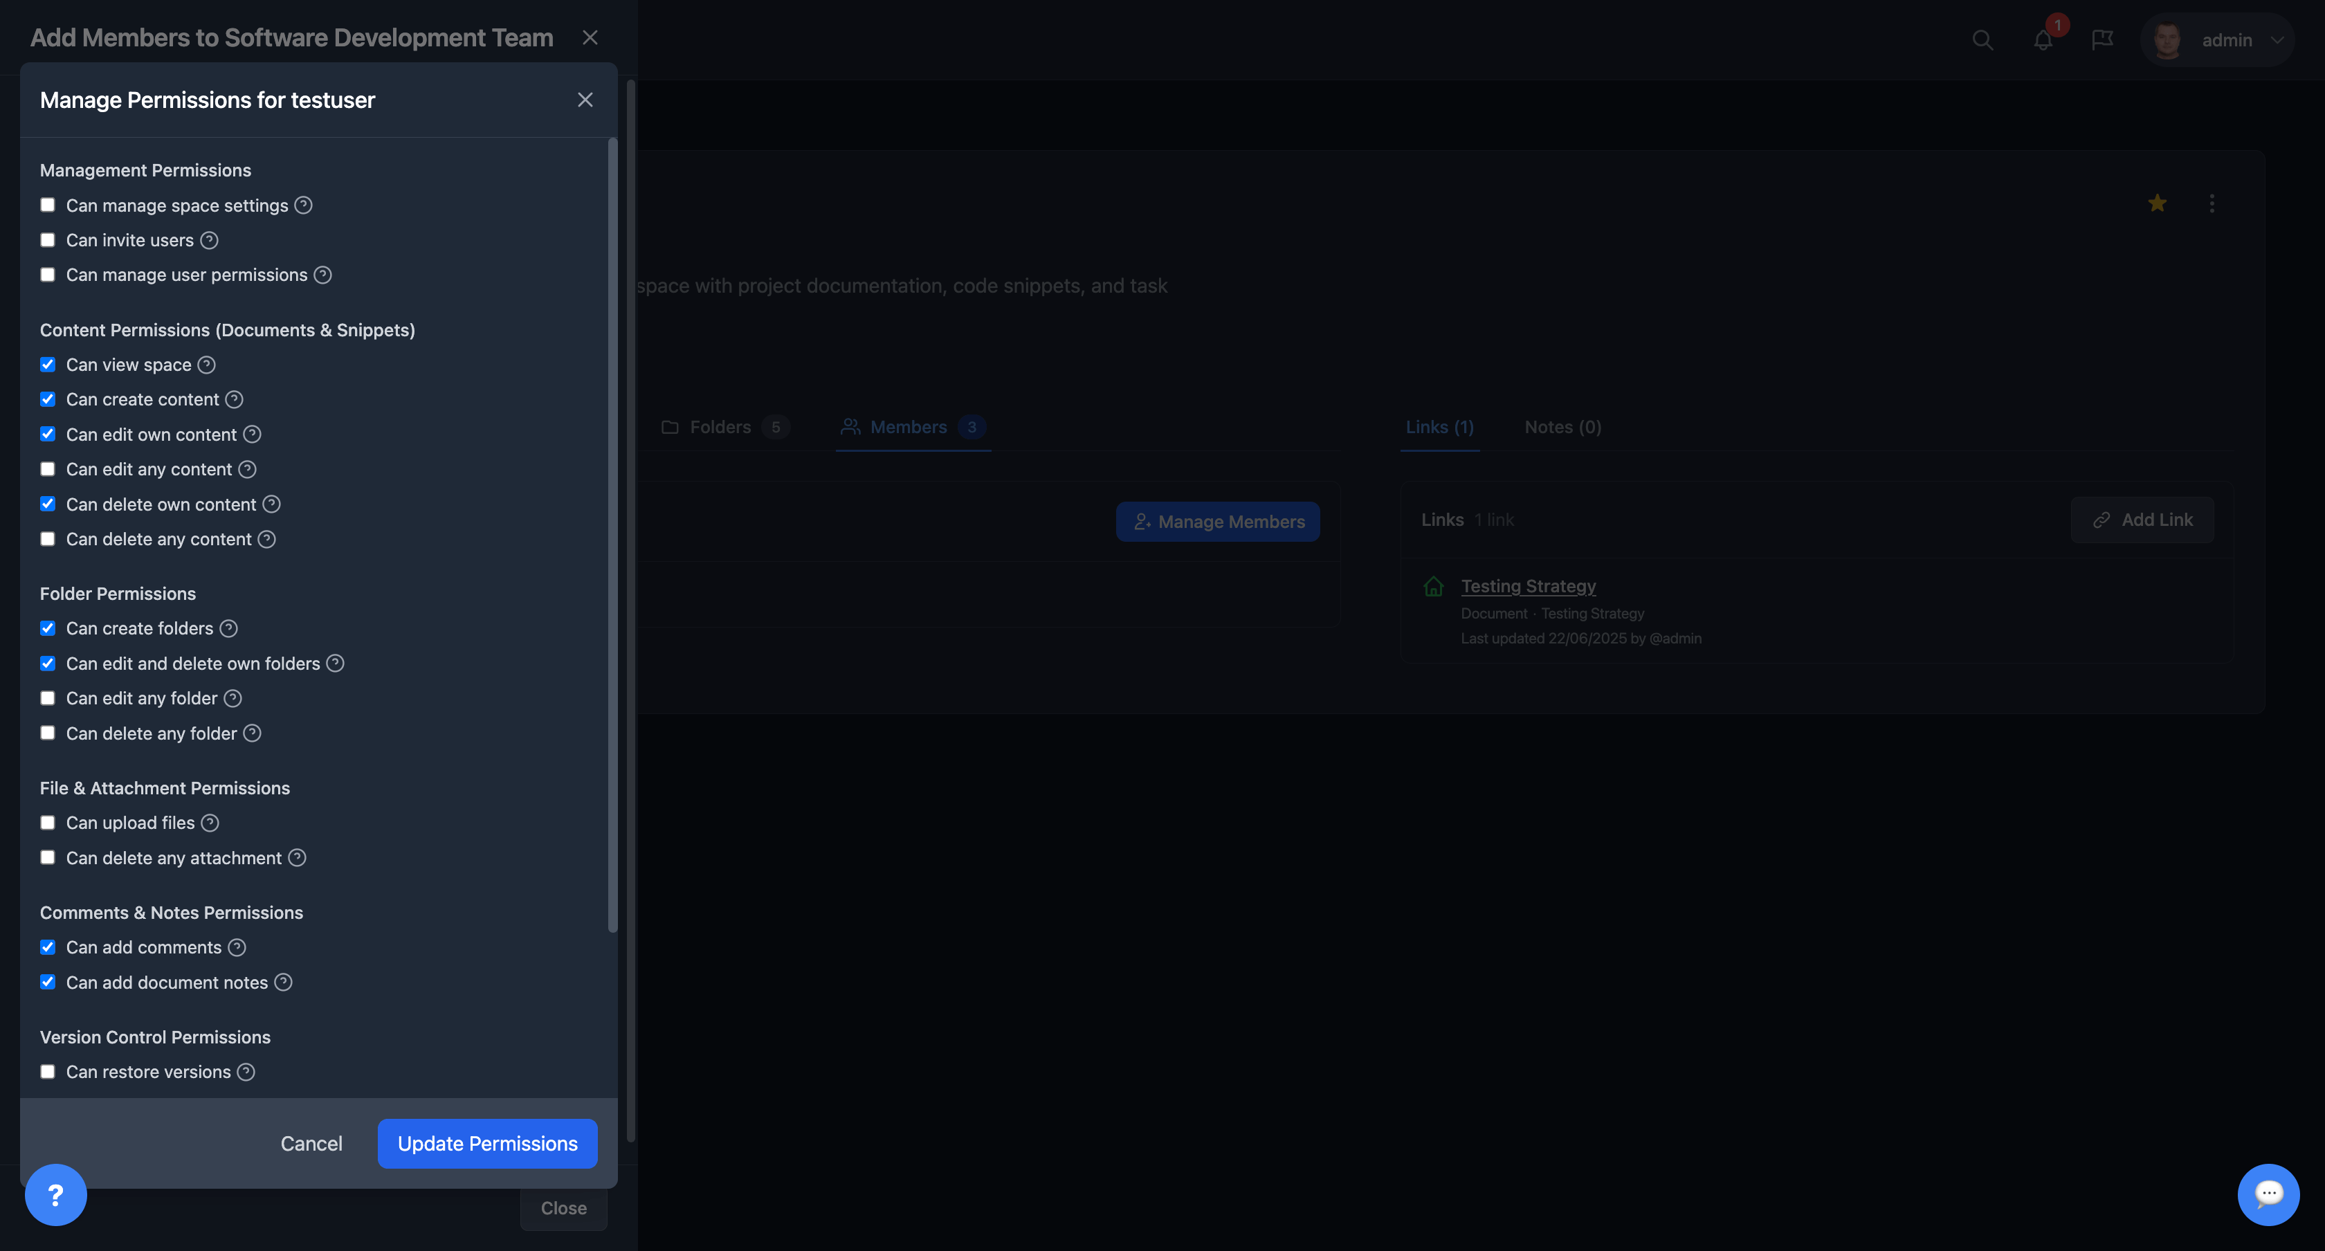Open the Notes (0) tab
The width and height of the screenshot is (2325, 1251).
(x=1562, y=427)
